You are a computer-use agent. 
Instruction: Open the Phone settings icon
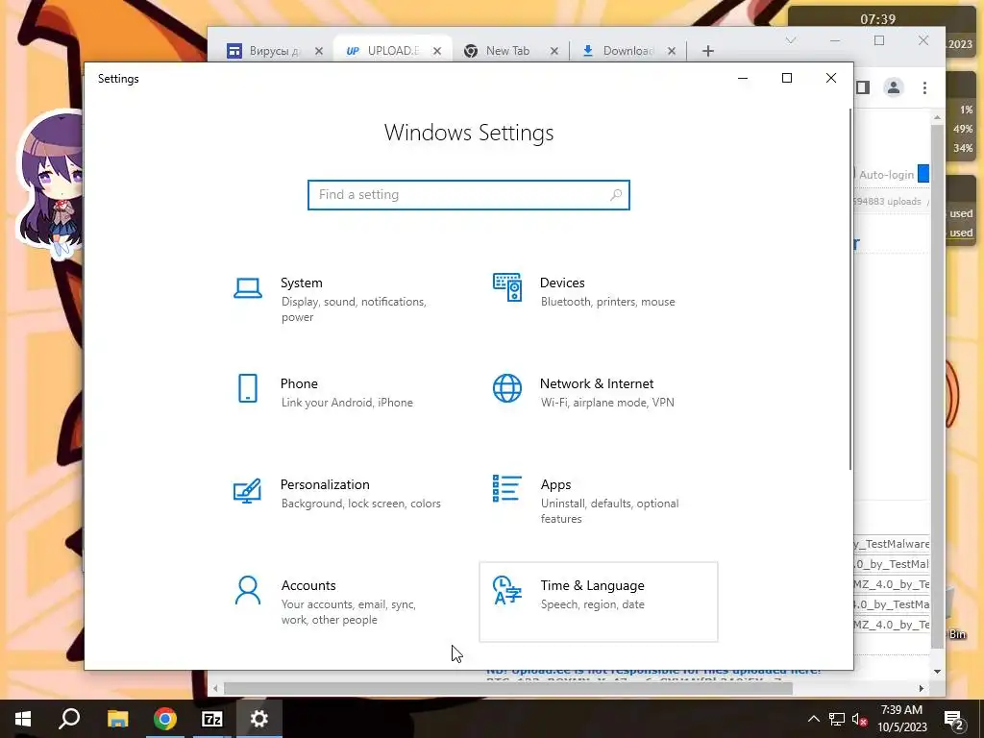pyautogui.click(x=248, y=388)
